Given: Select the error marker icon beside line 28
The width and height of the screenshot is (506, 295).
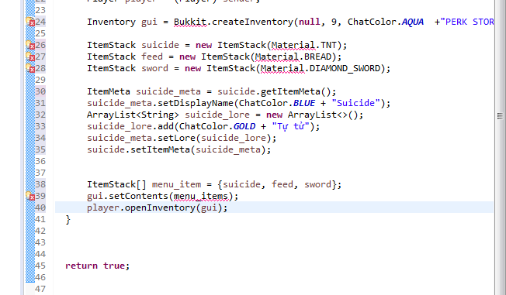Looking at the screenshot, I should tap(30, 68).
